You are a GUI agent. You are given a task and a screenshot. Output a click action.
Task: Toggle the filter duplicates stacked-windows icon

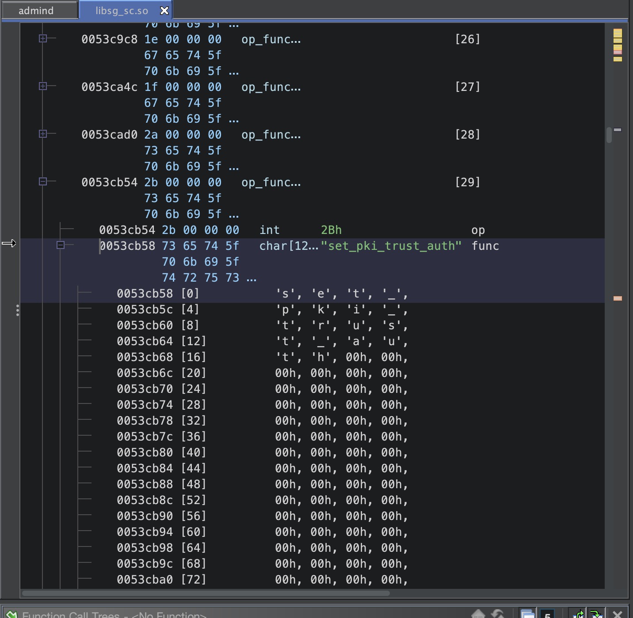click(x=527, y=614)
